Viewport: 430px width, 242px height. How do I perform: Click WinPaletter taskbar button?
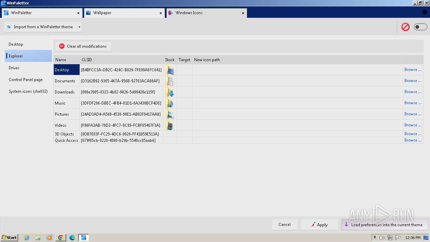(84, 238)
